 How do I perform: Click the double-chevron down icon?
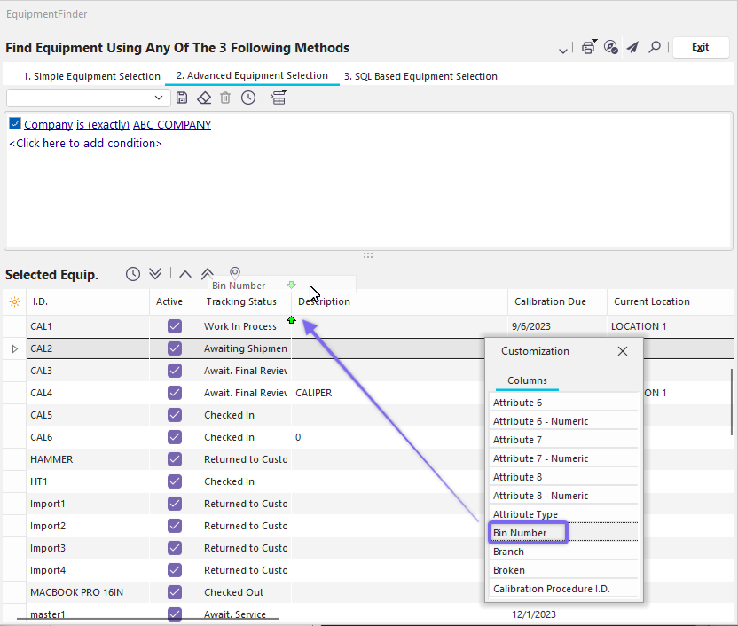coord(155,274)
